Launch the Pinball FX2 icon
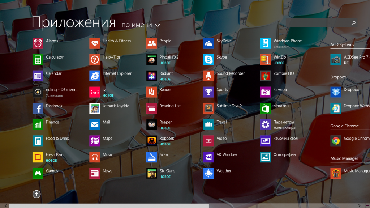The image size is (370, 208). (x=151, y=60)
